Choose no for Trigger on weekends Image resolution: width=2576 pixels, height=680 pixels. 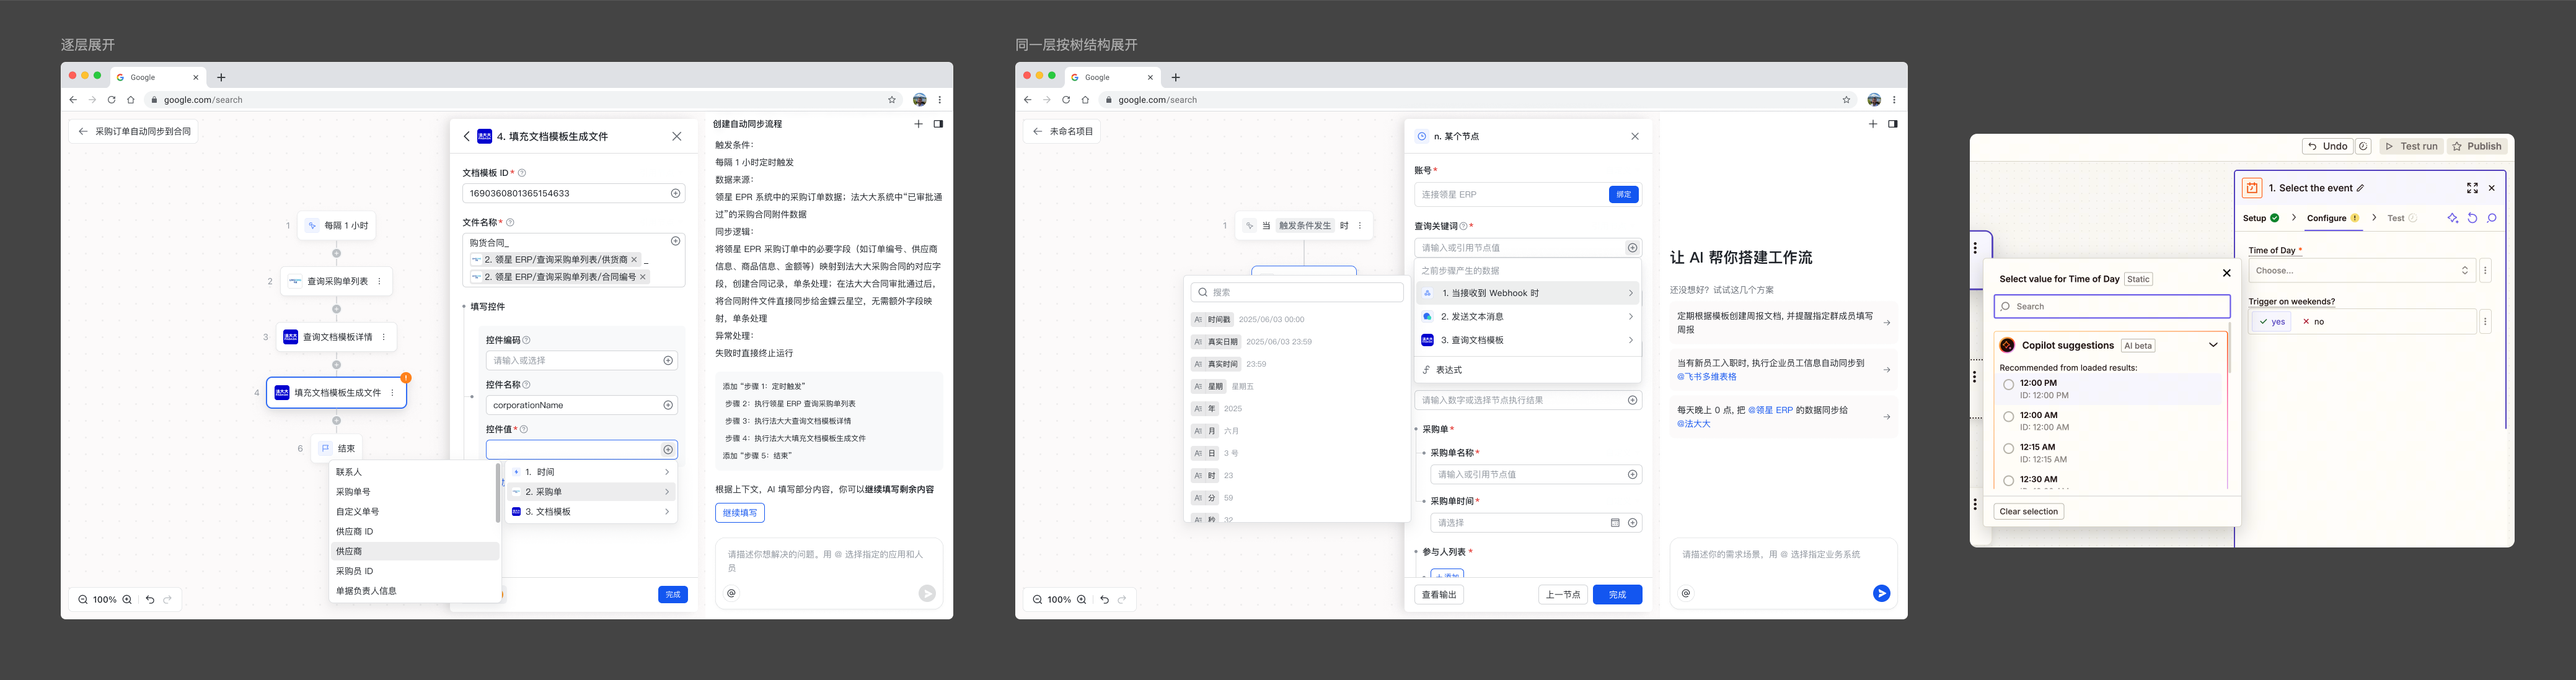[x=2313, y=321]
